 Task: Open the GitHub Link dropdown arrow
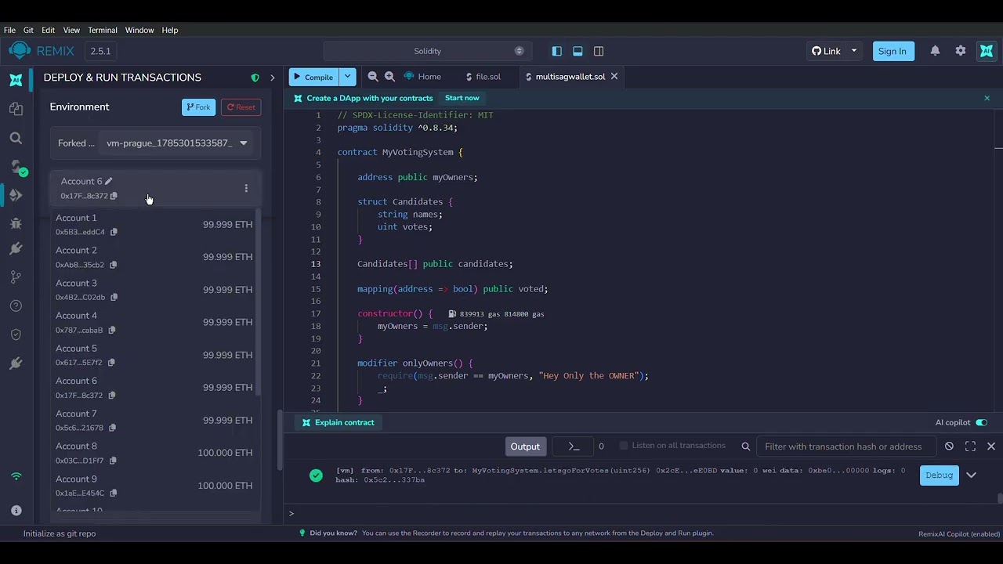coord(854,51)
